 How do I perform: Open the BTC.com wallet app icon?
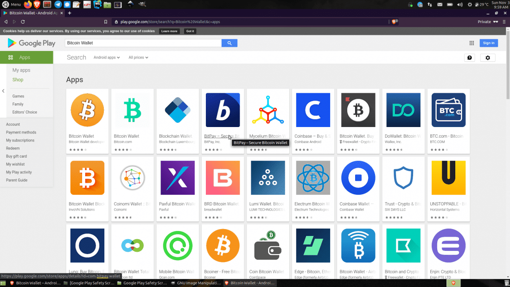(448, 110)
